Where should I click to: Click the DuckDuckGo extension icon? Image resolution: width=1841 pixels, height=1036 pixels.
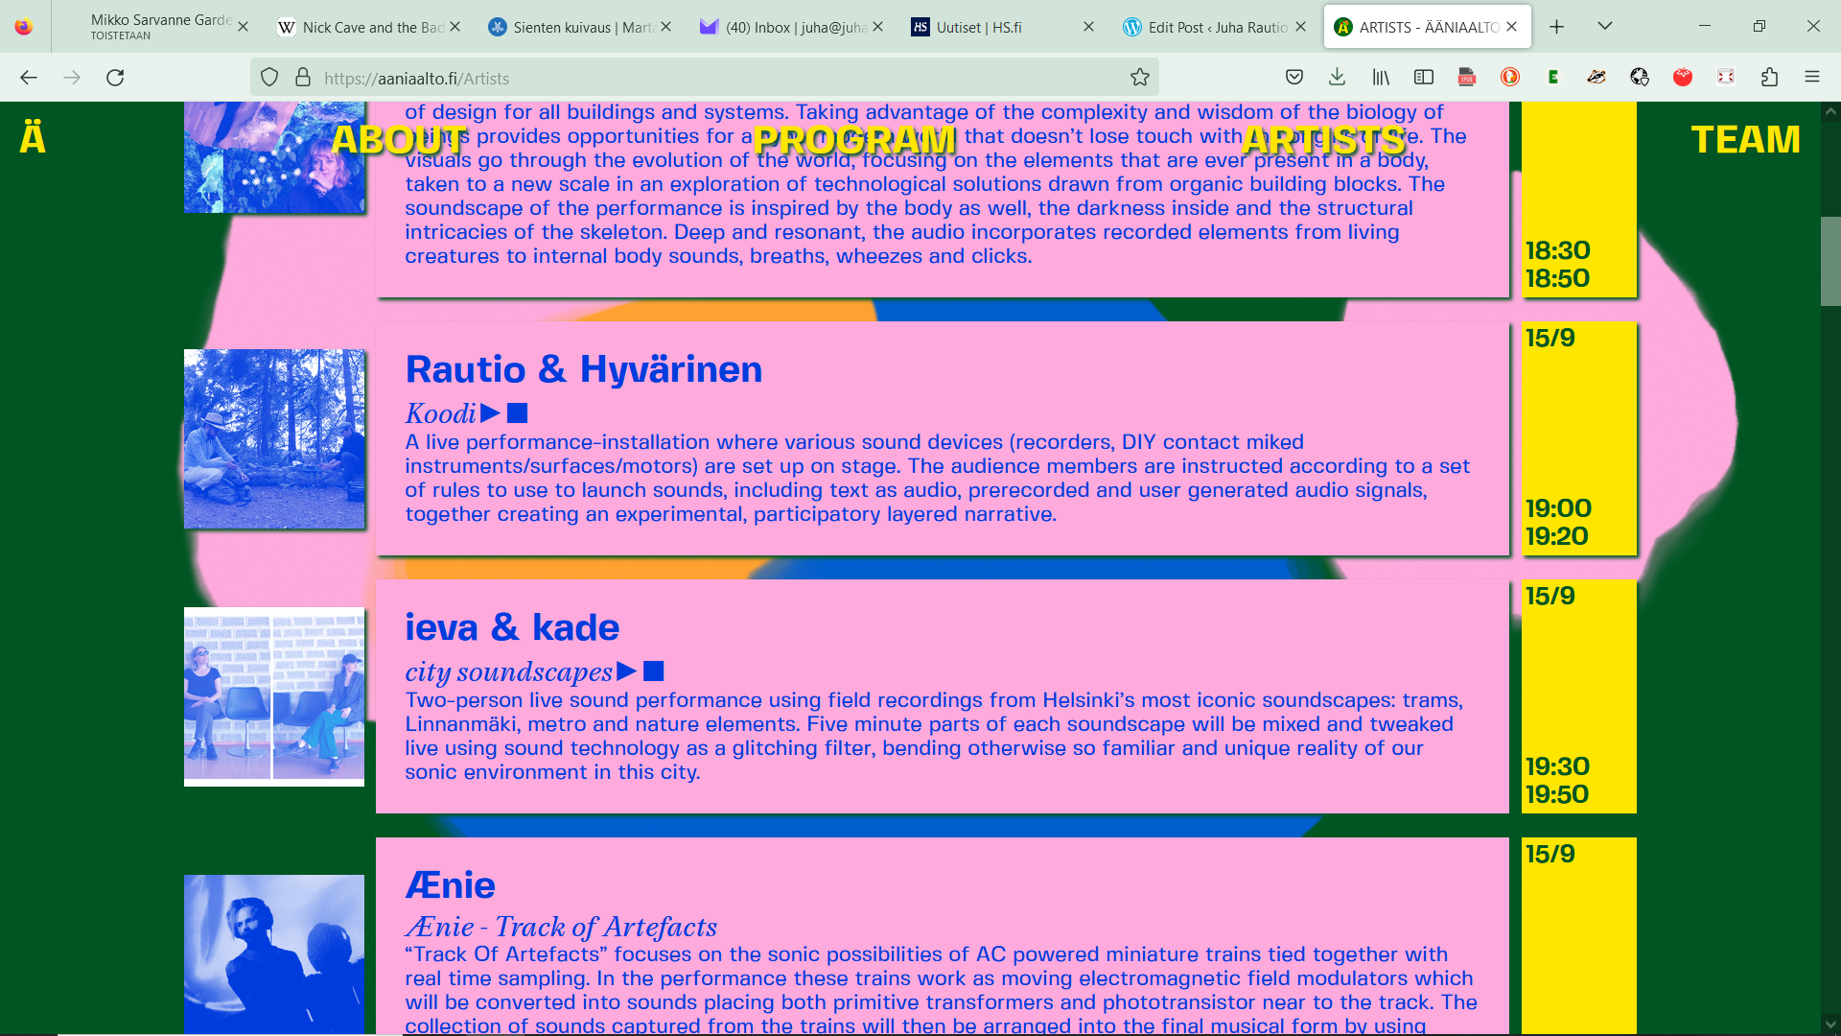tap(1510, 78)
